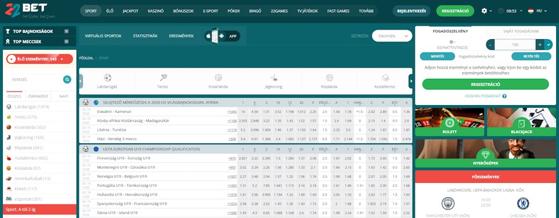Open Virtuális sportok link

coord(103,36)
